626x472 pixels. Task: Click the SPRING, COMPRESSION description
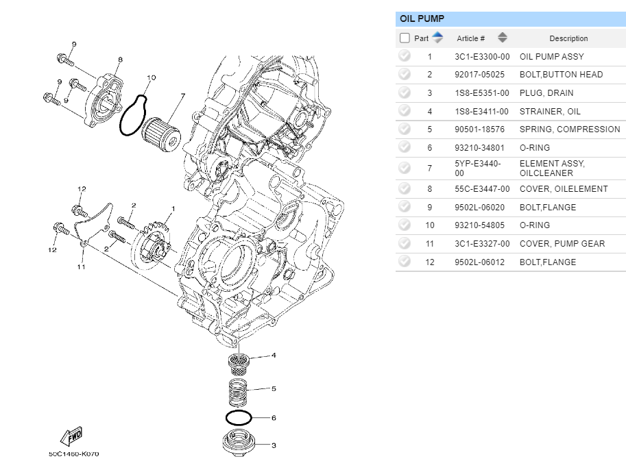click(570, 129)
